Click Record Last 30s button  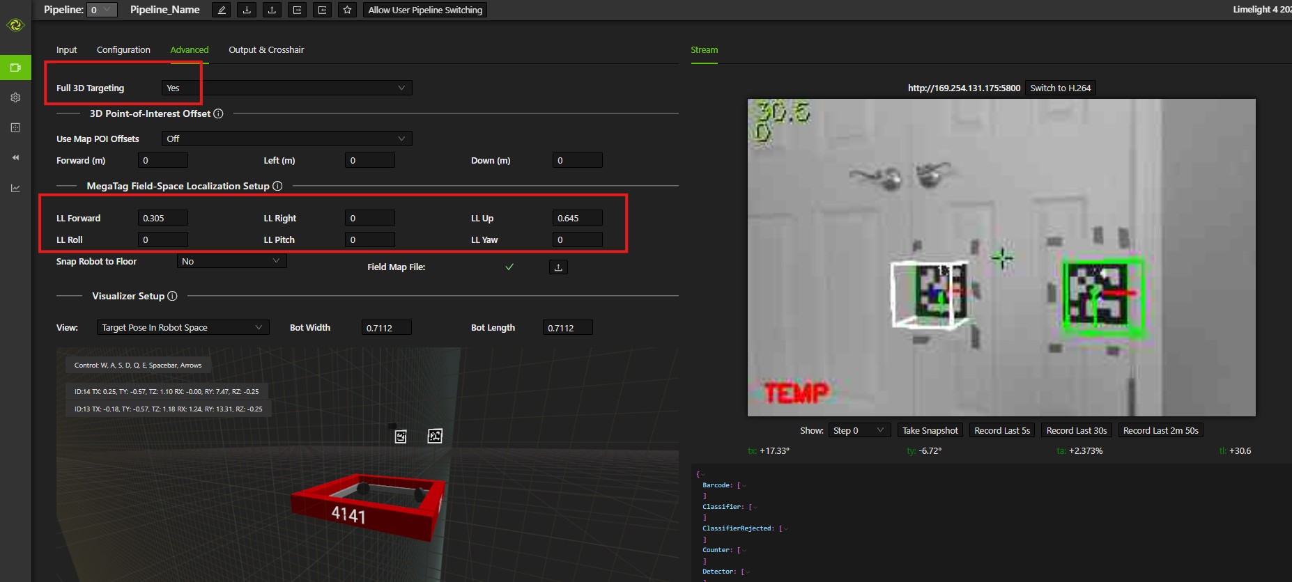(x=1077, y=430)
